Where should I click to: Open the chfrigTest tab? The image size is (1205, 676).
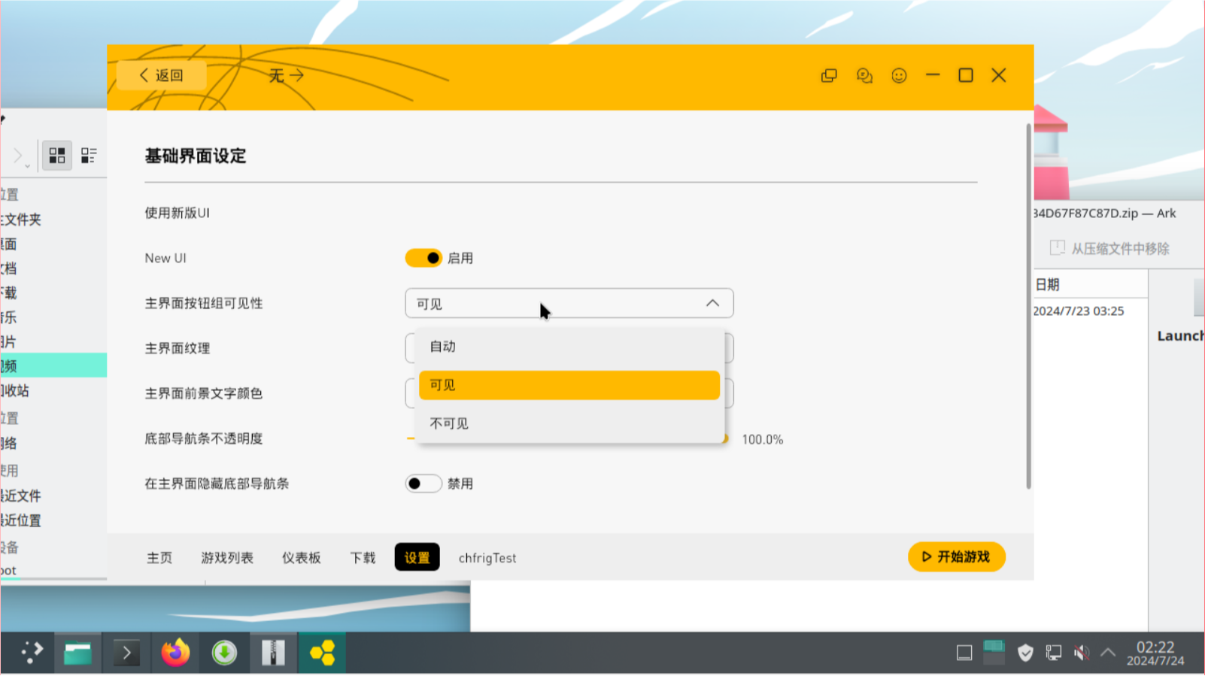(487, 558)
